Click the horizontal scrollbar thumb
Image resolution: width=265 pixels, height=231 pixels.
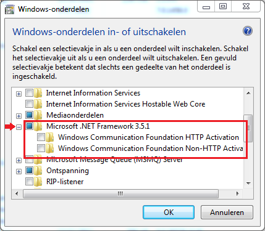(120, 193)
